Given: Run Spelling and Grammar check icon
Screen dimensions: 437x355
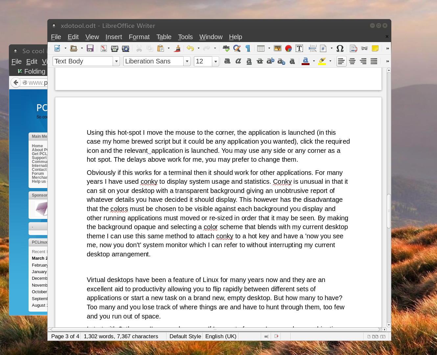Looking at the screenshot, I should pos(226,48).
